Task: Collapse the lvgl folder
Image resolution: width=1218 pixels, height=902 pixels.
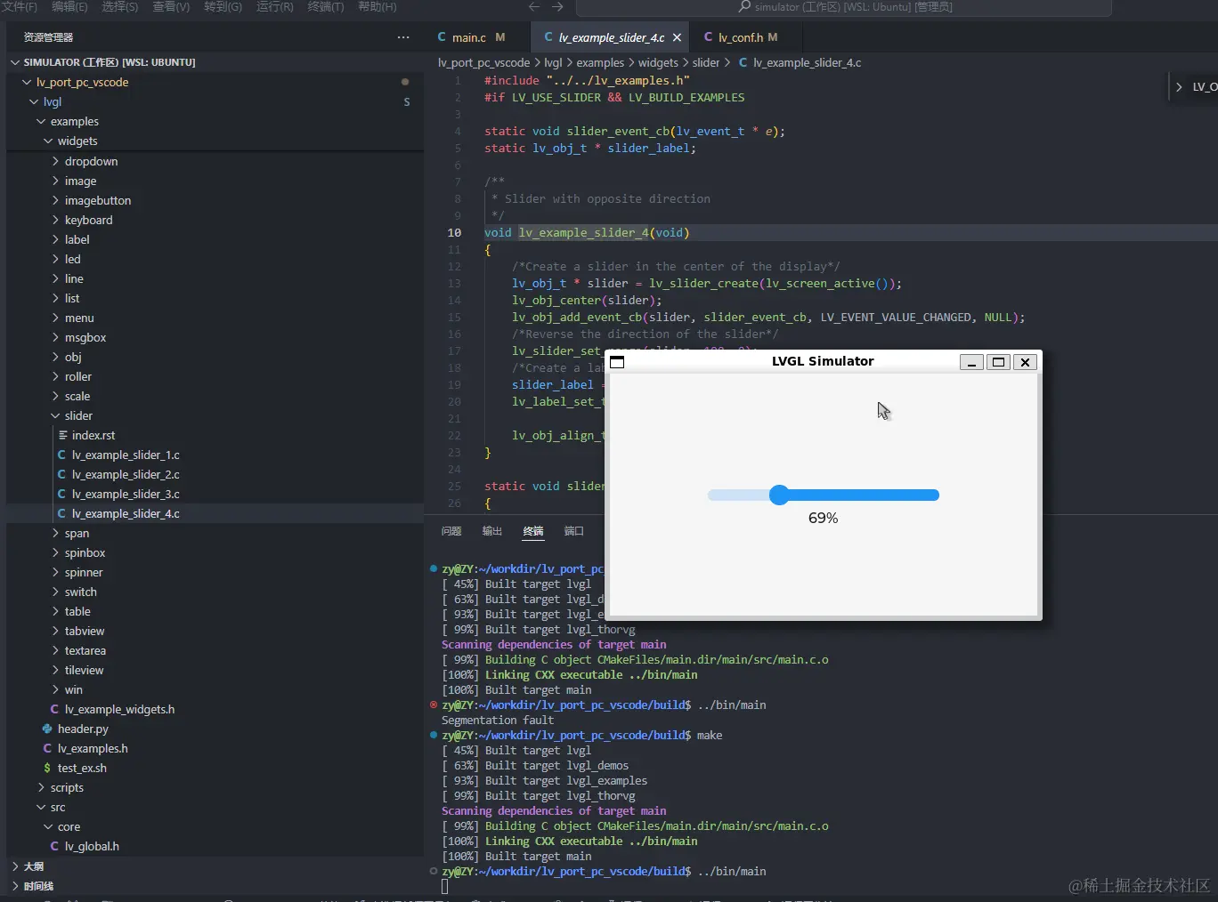Action: click(34, 101)
